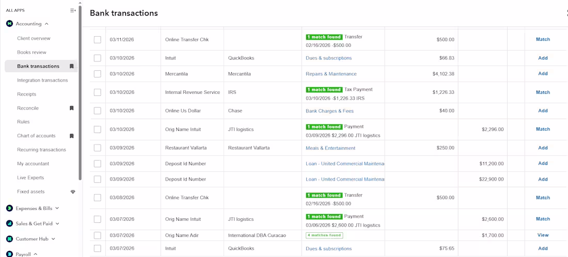The image size is (568, 257).
Task: Tick the checkbox for the Orig Name Adir row
Action: pos(98,235)
